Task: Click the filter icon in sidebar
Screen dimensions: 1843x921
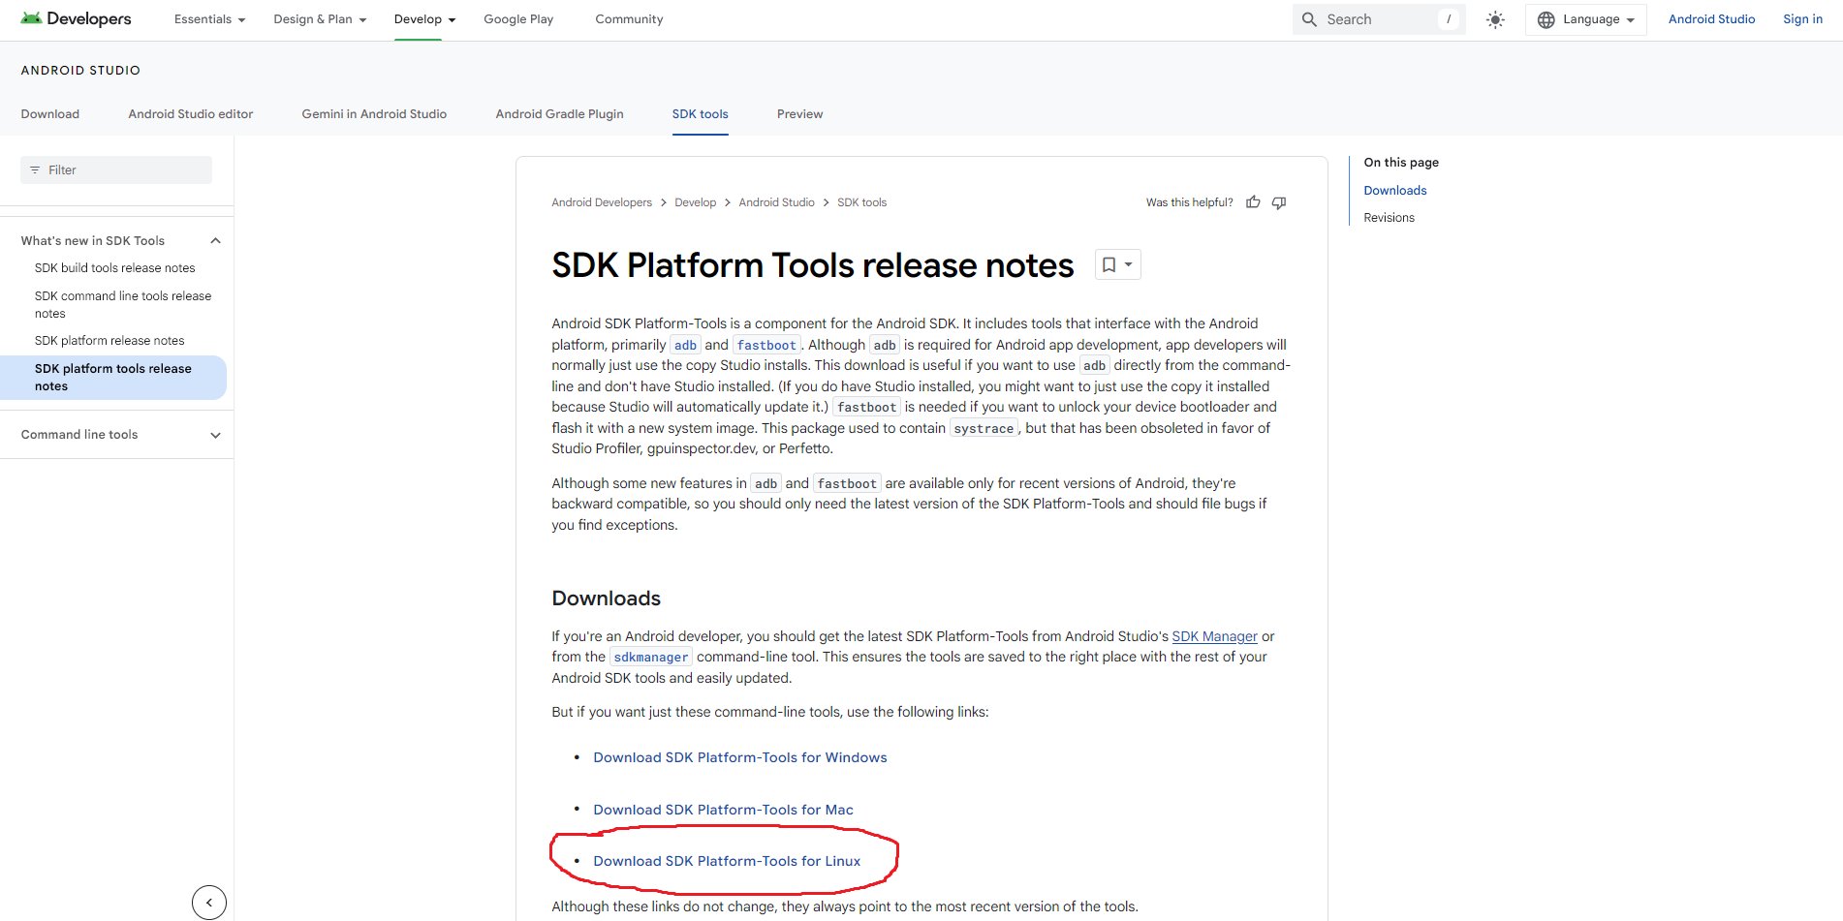Action: point(35,170)
